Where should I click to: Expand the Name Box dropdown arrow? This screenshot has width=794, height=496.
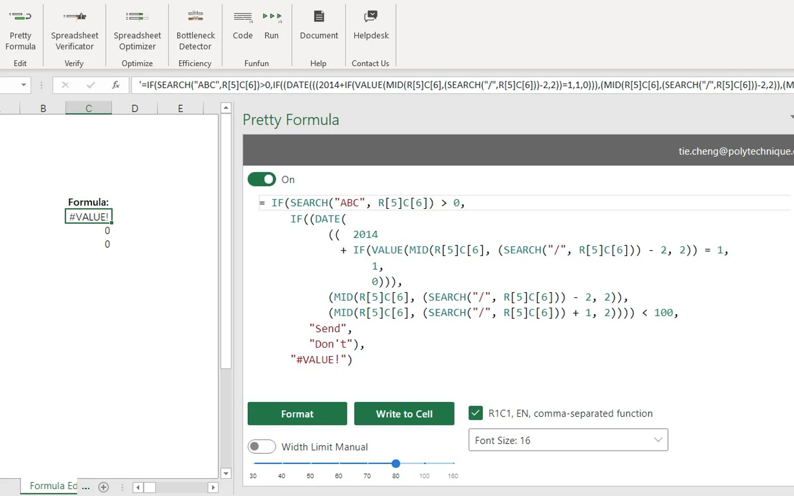pos(23,85)
